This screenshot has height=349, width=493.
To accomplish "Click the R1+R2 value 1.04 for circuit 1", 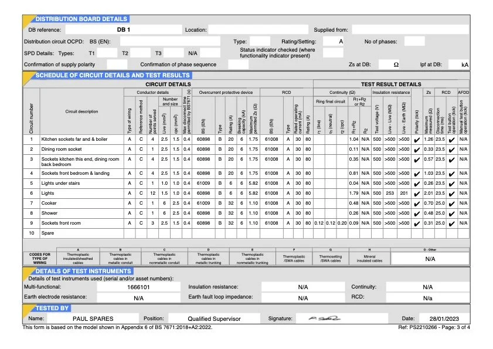I will pos(353,139).
